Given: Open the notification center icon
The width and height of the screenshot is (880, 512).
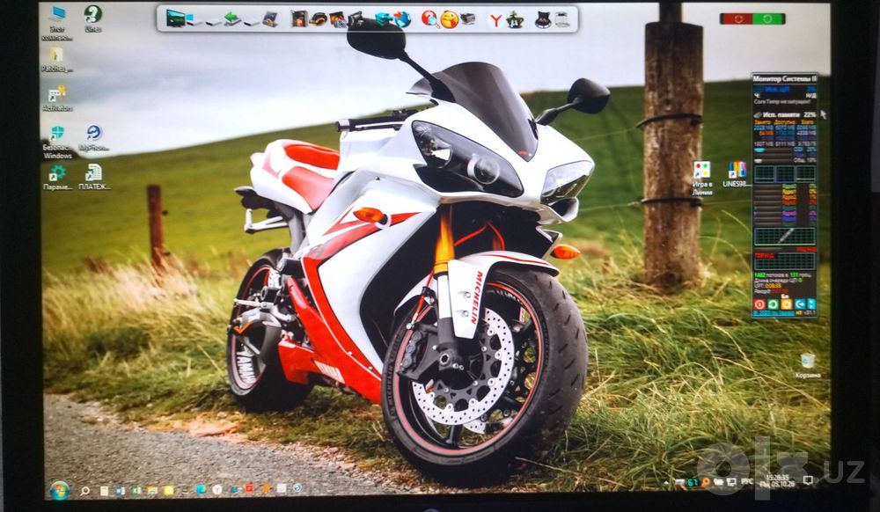Looking at the screenshot, I should pyautogui.click(x=808, y=480).
